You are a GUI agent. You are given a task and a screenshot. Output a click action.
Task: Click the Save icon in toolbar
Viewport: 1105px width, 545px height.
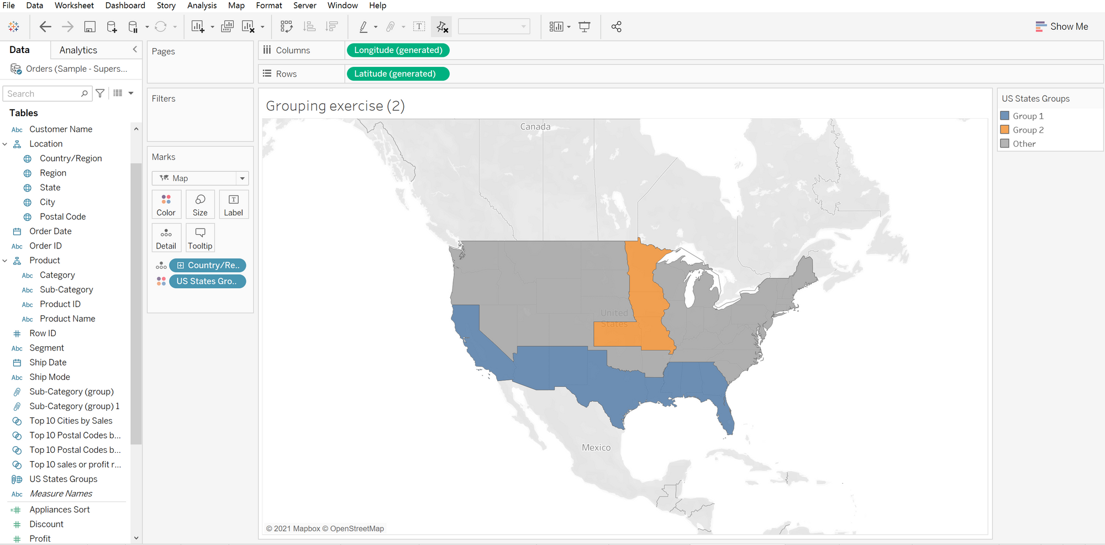click(x=90, y=27)
